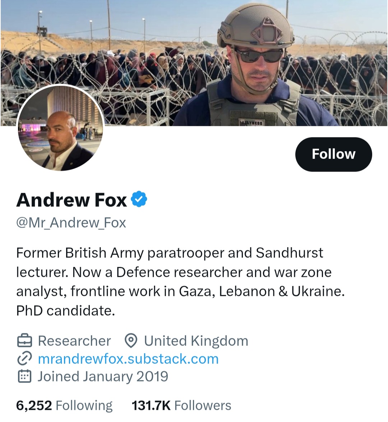Open the mrandrewfox.substack.com link
This screenshot has width=388, height=422.
click(x=128, y=359)
